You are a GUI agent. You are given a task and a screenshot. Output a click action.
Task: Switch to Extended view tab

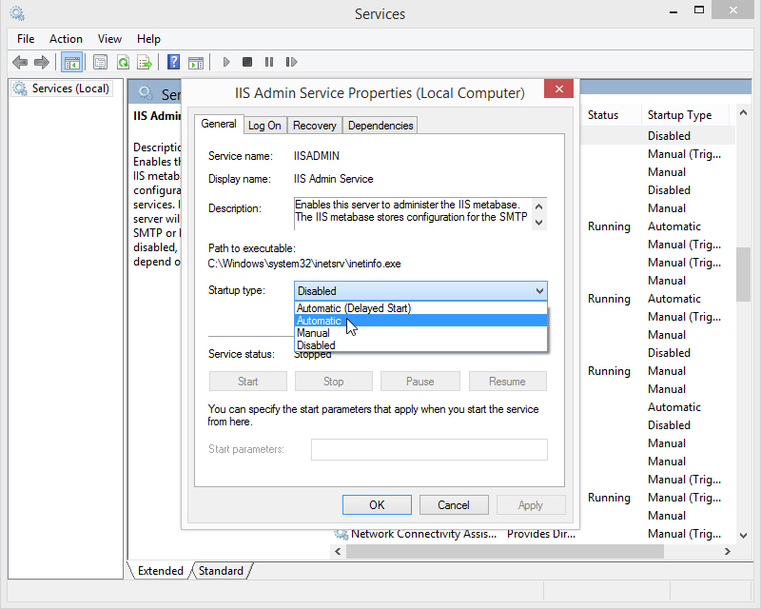[x=160, y=571]
